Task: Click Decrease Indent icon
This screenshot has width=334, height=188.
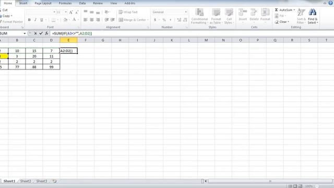Action: [x=106, y=20]
